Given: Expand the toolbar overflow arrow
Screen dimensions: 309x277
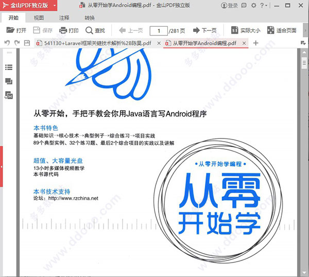Looking at the screenshot, I should [x=305, y=30].
